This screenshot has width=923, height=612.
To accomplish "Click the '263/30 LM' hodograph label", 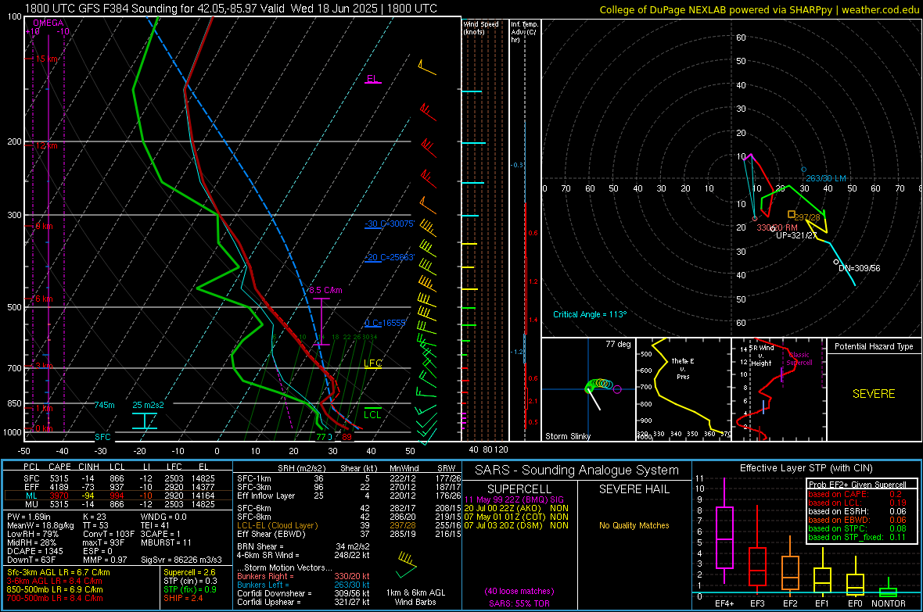I will pos(826,178).
